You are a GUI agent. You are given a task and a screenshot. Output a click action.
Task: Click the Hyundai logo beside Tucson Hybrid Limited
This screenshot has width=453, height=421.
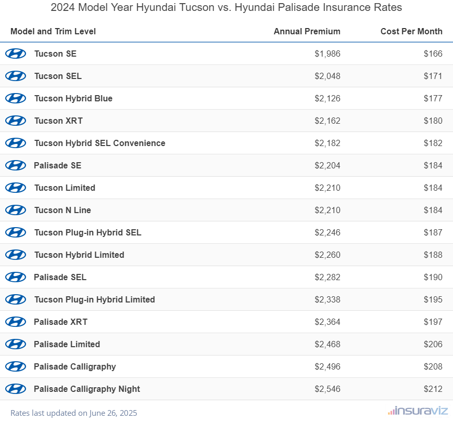[x=16, y=255]
